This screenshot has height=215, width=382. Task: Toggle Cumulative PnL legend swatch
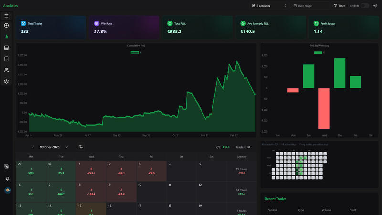click(x=135, y=53)
